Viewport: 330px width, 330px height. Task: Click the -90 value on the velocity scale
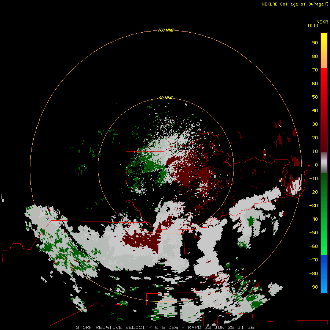point(313,287)
